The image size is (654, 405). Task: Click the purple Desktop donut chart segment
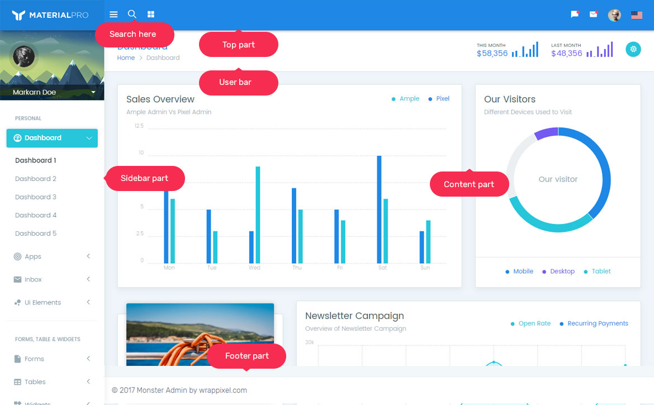pyautogui.click(x=546, y=134)
